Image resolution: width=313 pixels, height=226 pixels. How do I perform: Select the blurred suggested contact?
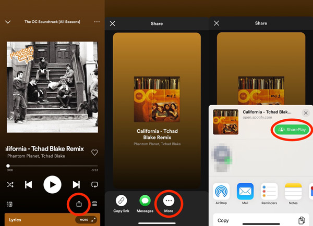click(222, 157)
